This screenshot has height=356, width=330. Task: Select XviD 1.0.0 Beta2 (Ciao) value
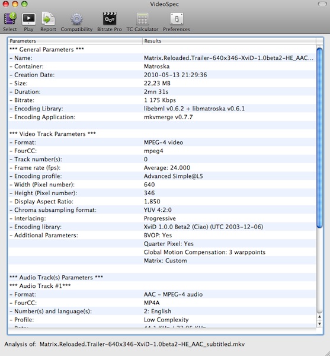[x=204, y=227]
